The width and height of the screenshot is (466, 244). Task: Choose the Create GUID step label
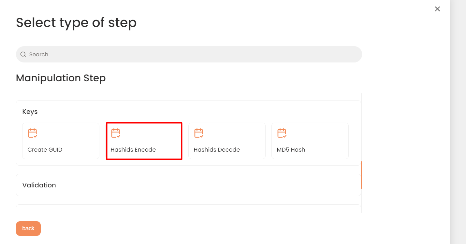point(45,150)
